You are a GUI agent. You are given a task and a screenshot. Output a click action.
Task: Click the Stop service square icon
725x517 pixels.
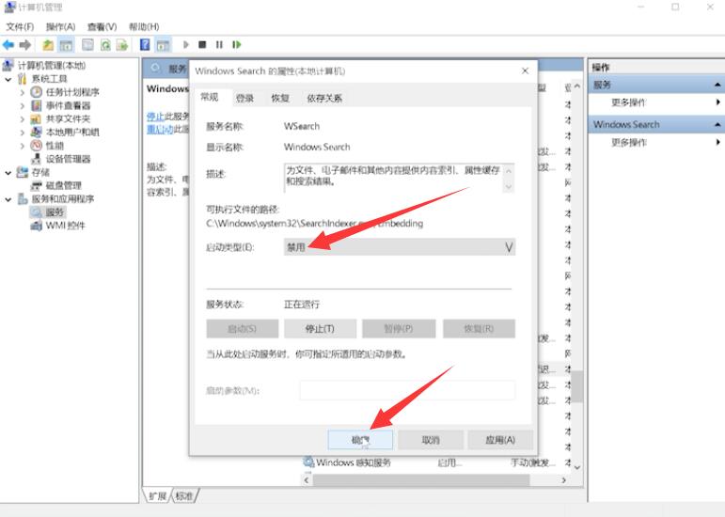[x=202, y=45]
